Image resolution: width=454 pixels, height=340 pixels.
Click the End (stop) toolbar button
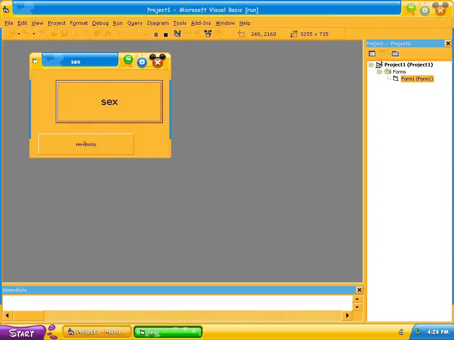point(166,35)
